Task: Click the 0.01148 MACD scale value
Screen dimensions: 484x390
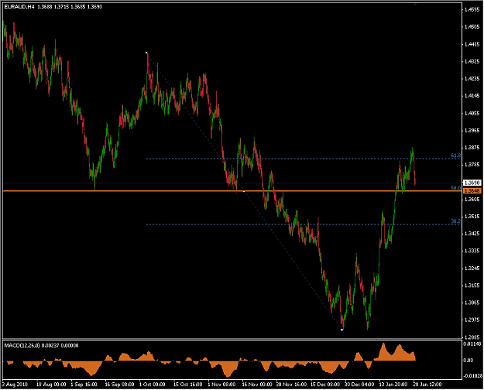Action: pyautogui.click(x=473, y=344)
